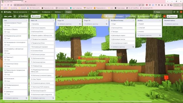Open the Java list actions menu

tap(27, 20)
